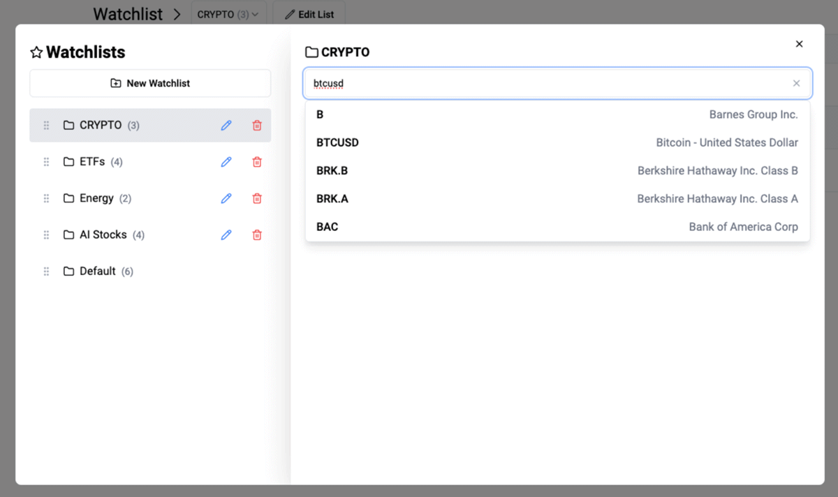Select BTCUSD Bitcoin from search suggestions
The height and width of the screenshot is (497, 838).
[x=557, y=142]
